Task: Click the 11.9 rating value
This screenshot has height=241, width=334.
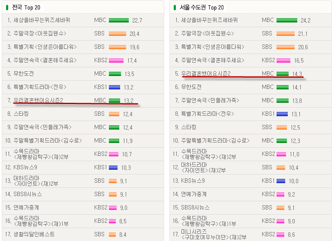Action: [128, 141]
